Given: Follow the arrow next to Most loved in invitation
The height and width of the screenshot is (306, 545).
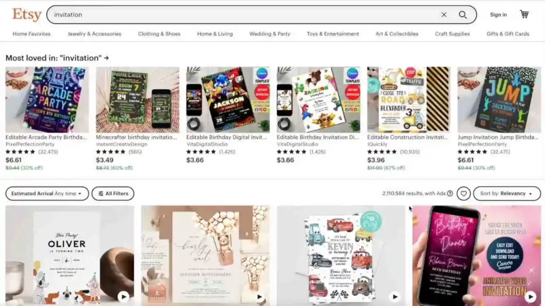Looking at the screenshot, I should pos(106,58).
